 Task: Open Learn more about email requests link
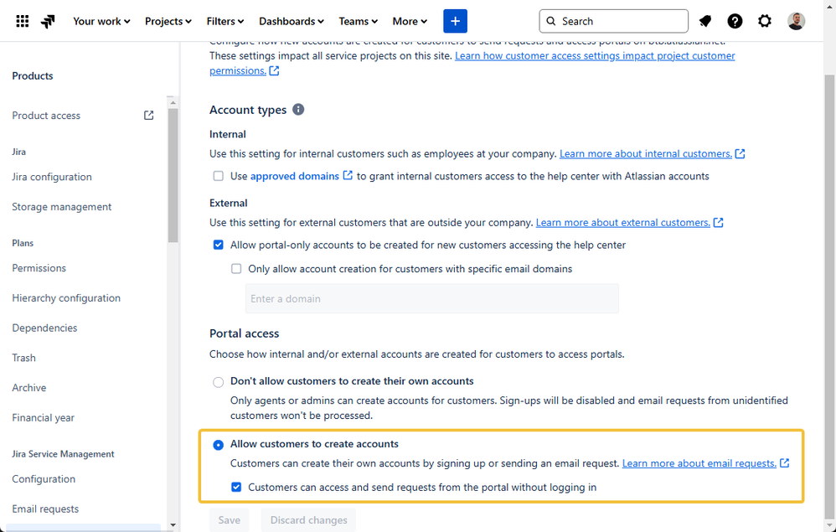point(699,462)
